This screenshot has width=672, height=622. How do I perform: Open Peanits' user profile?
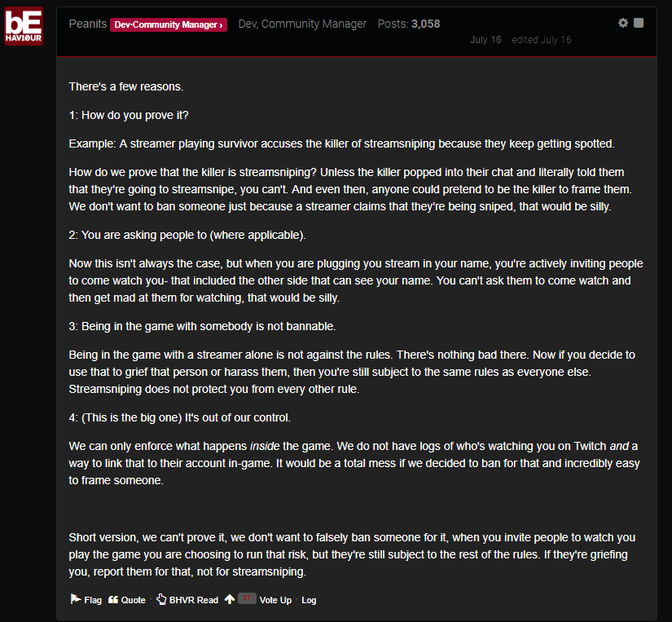pyautogui.click(x=87, y=24)
